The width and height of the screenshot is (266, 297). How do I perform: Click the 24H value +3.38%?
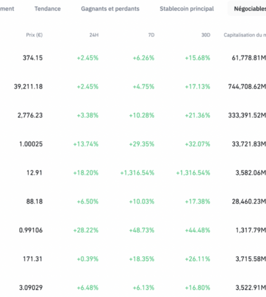click(x=88, y=115)
